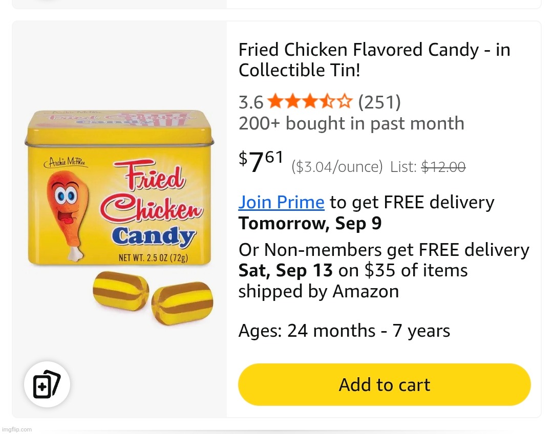Click the $7.61 price
This screenshot has width=553, height=434.
click(x=261, y=162)
